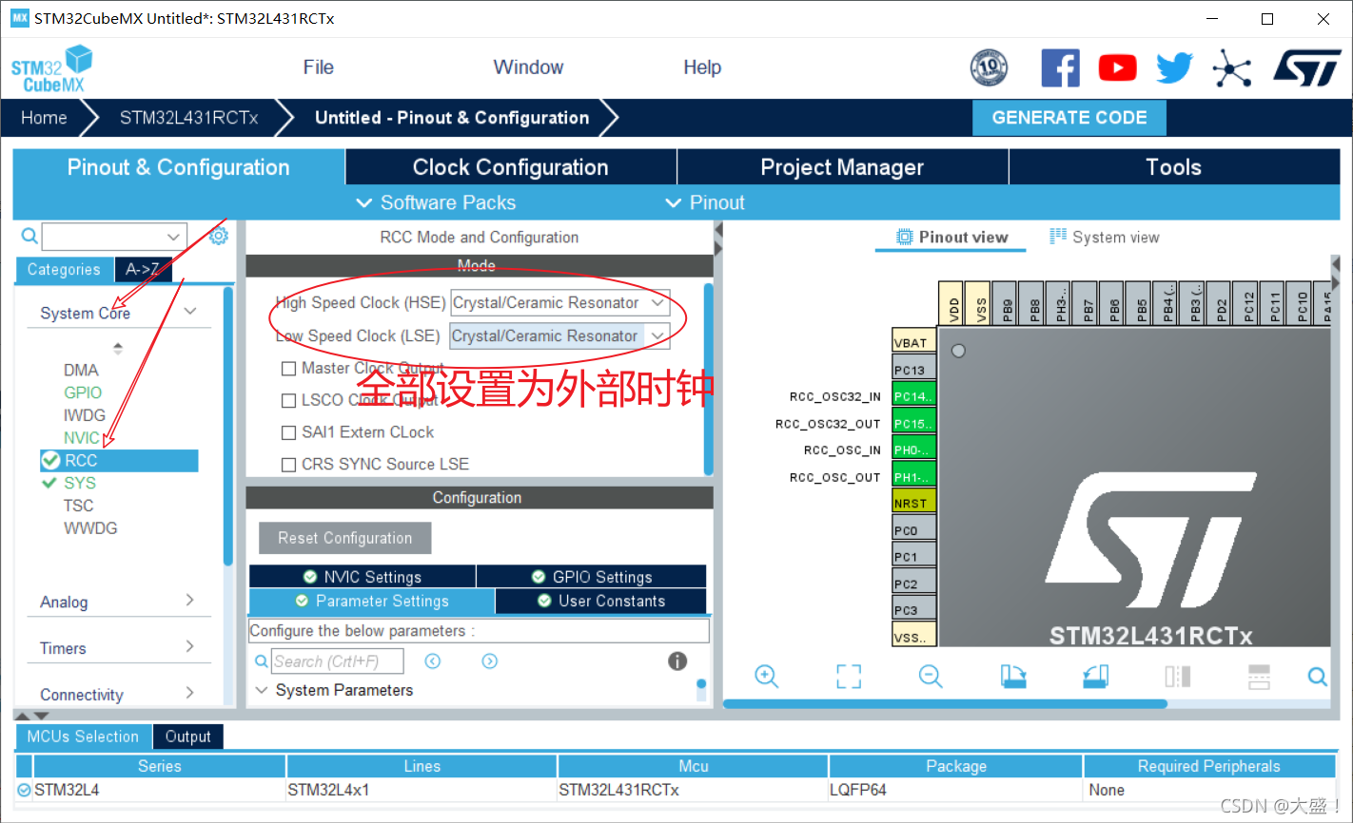Click GENERATE CODE button
This screenshot has height=823, width=1353.
coord(1069,118)
